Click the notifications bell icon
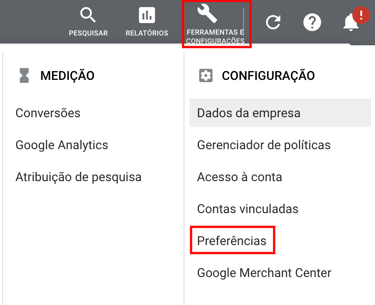 [x=351, y=23]
